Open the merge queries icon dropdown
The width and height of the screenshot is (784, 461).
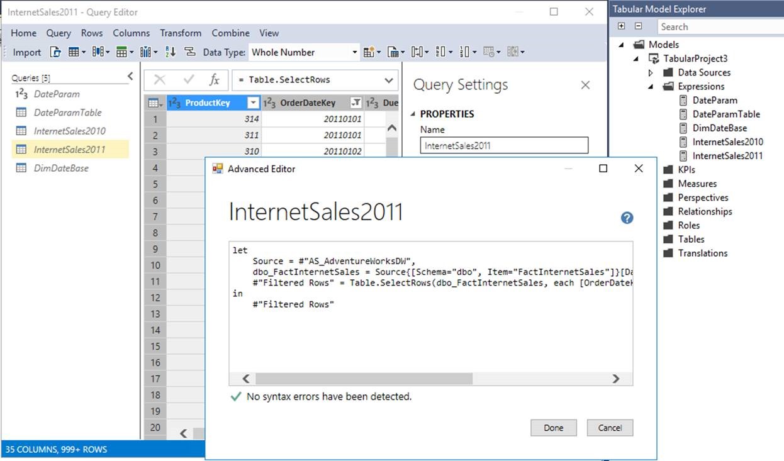396,52
